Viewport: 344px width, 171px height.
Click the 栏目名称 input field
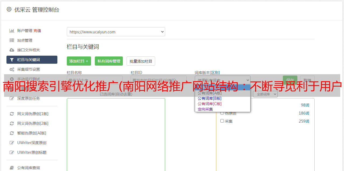coord(95,80)
